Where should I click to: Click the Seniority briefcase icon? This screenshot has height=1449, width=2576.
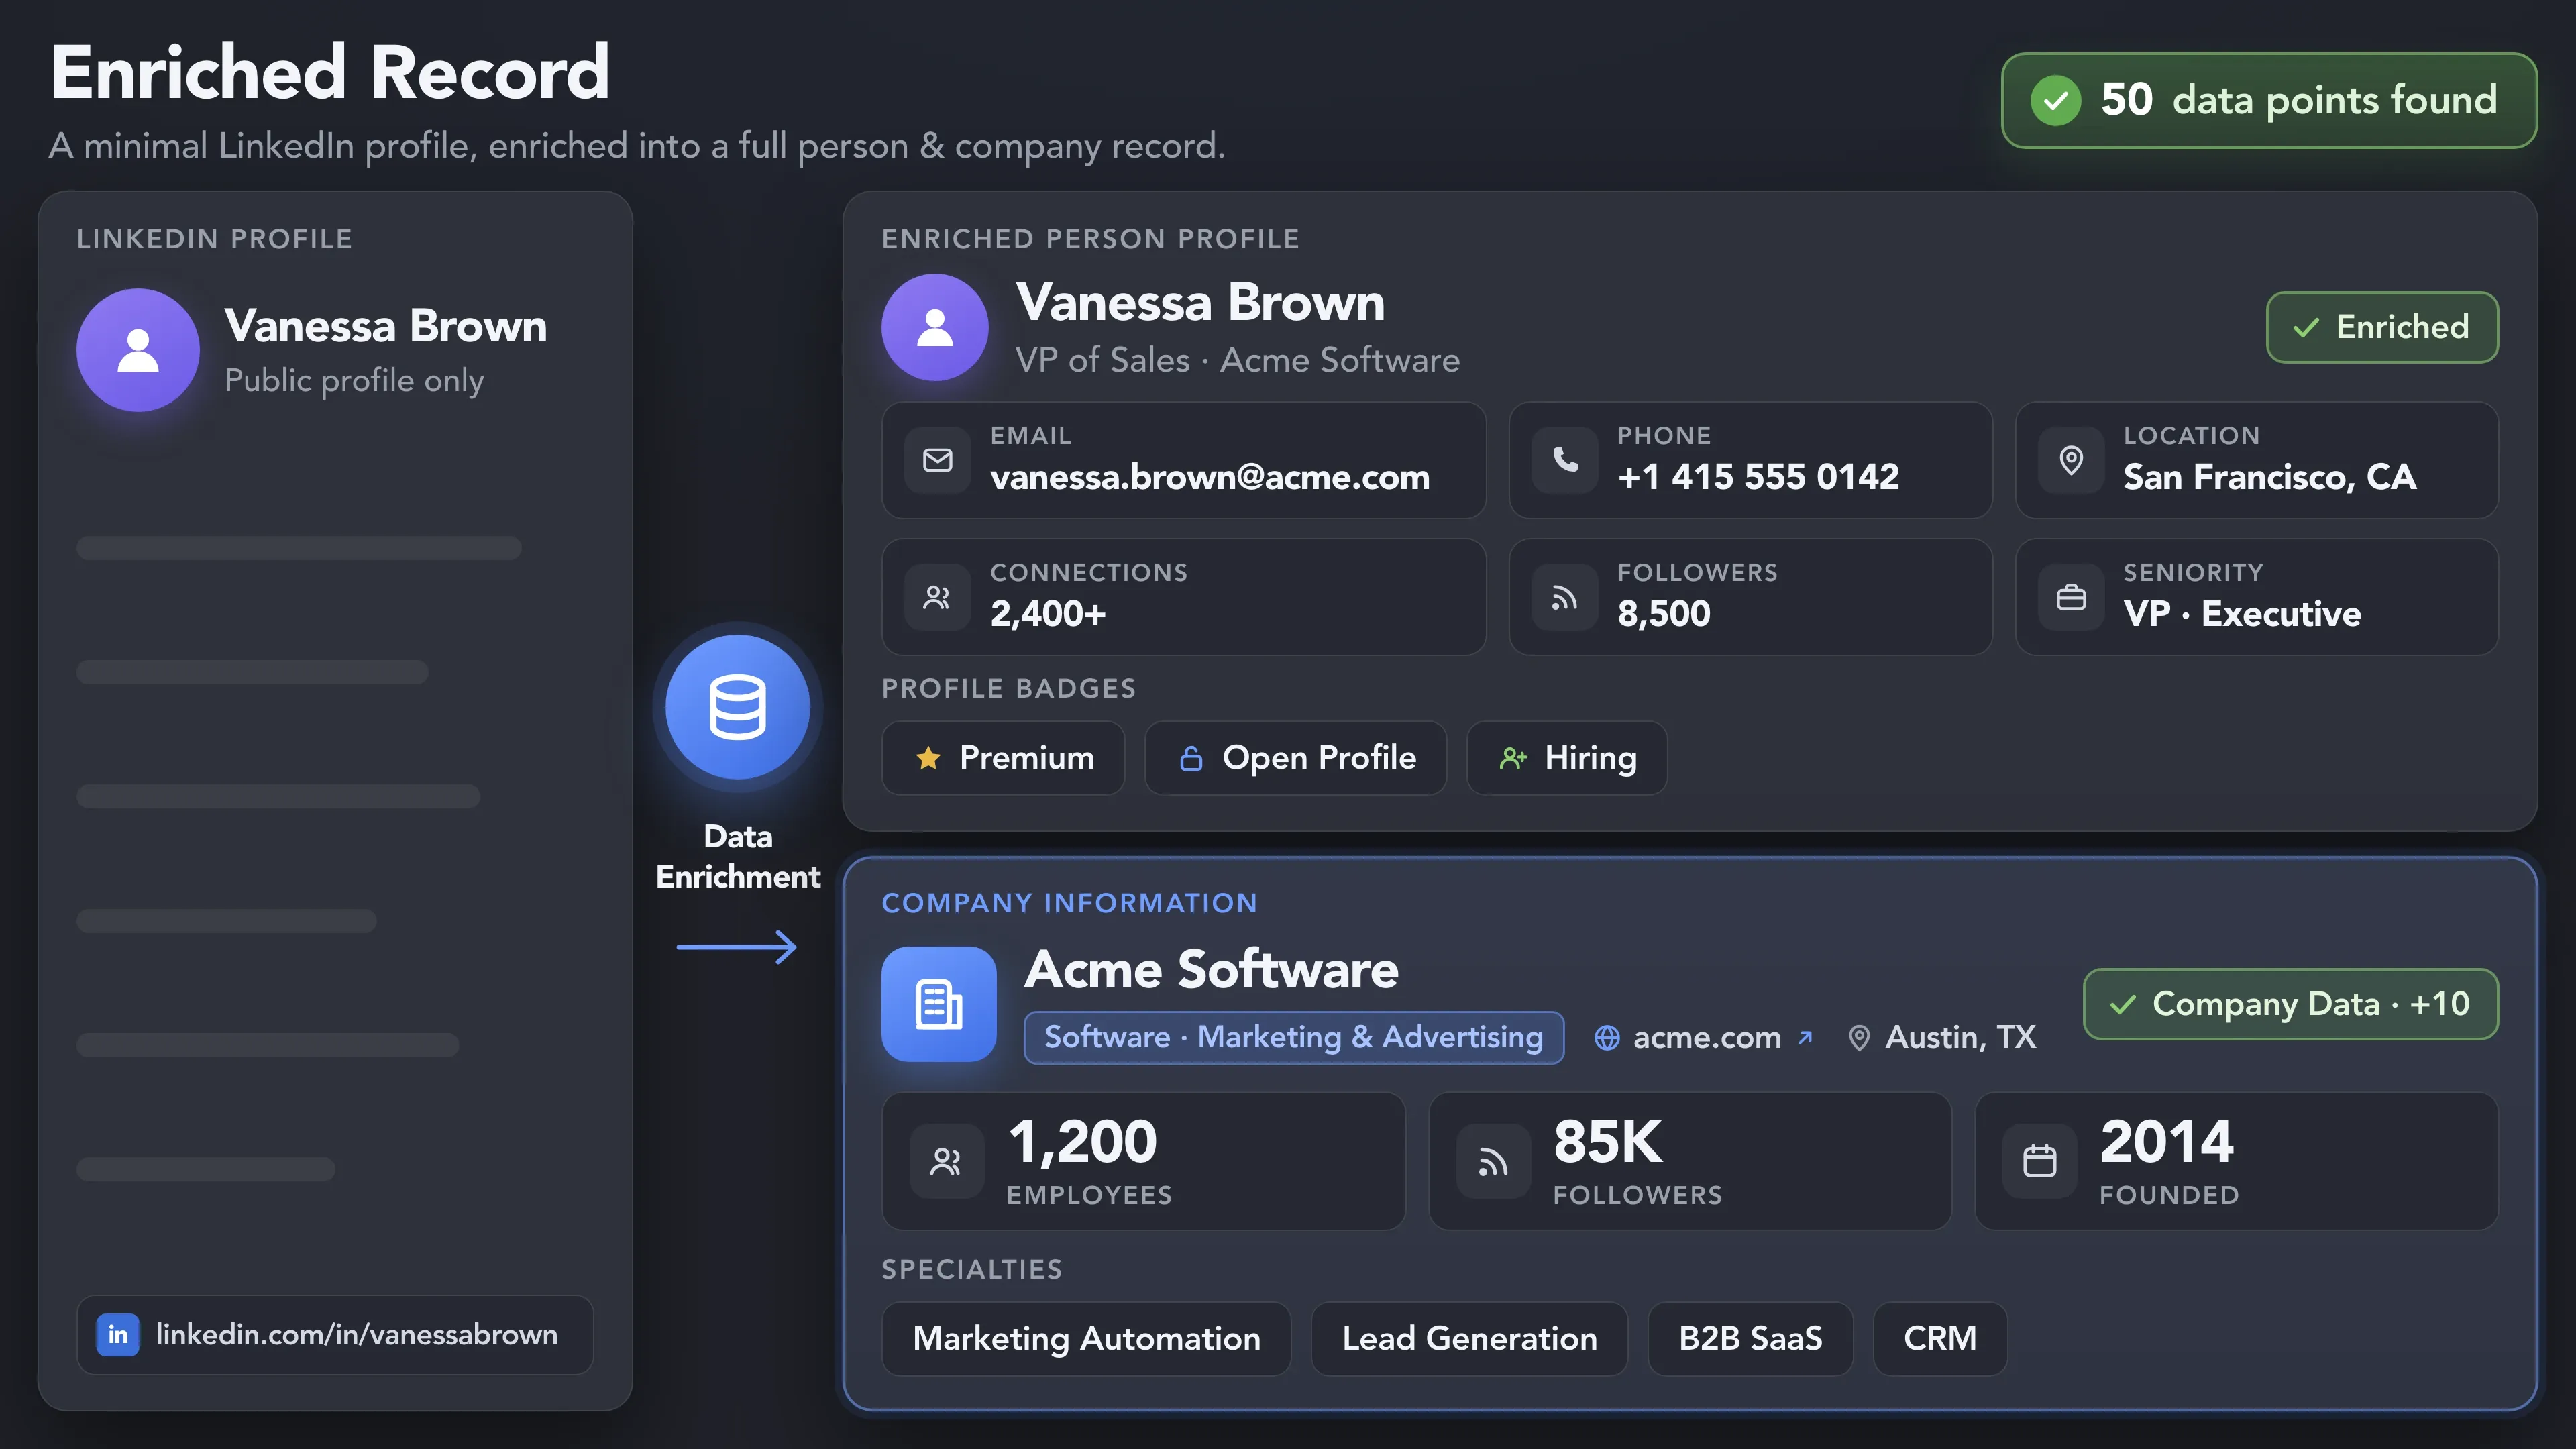[2071, 597]
